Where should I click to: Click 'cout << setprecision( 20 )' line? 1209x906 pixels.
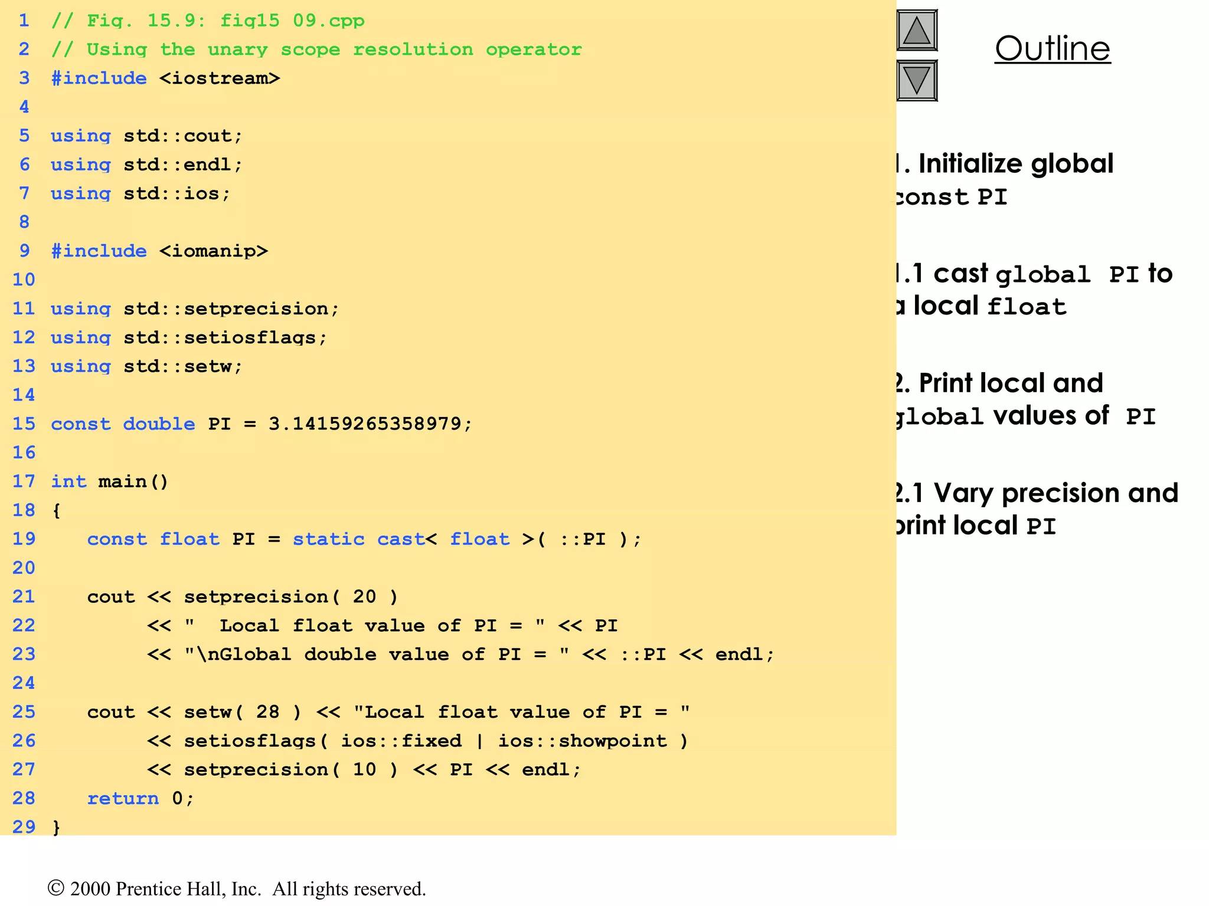(243, 597)
